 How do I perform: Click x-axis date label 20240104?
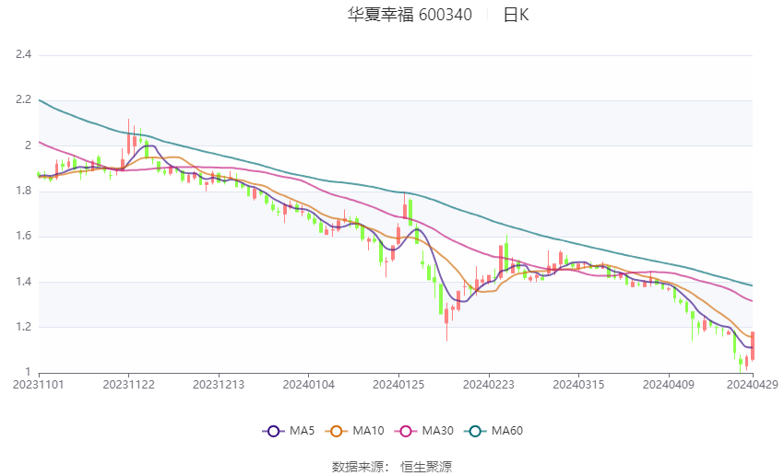tap(308, 385)
